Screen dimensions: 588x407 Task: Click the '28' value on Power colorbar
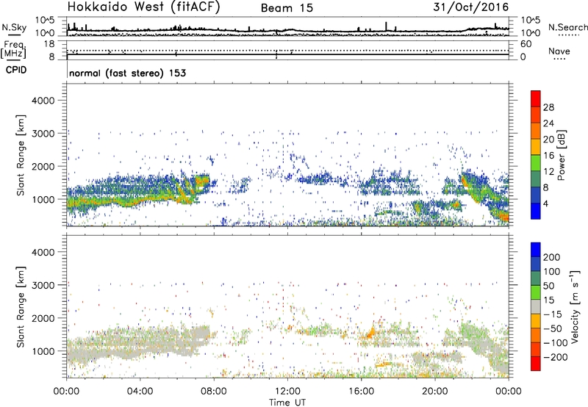[x=548, y=107]
